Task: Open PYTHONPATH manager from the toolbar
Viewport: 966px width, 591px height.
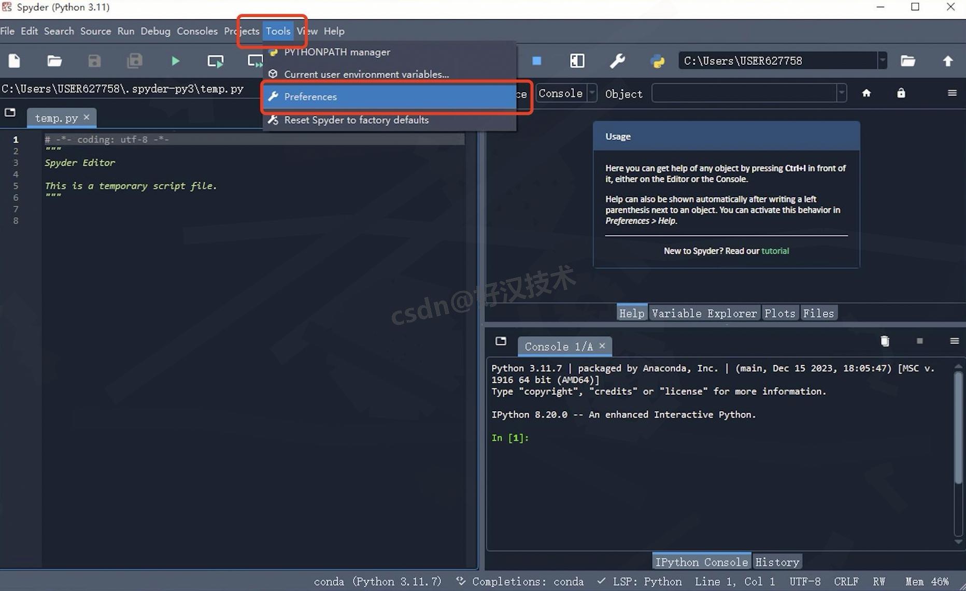Action: [657, 61]
